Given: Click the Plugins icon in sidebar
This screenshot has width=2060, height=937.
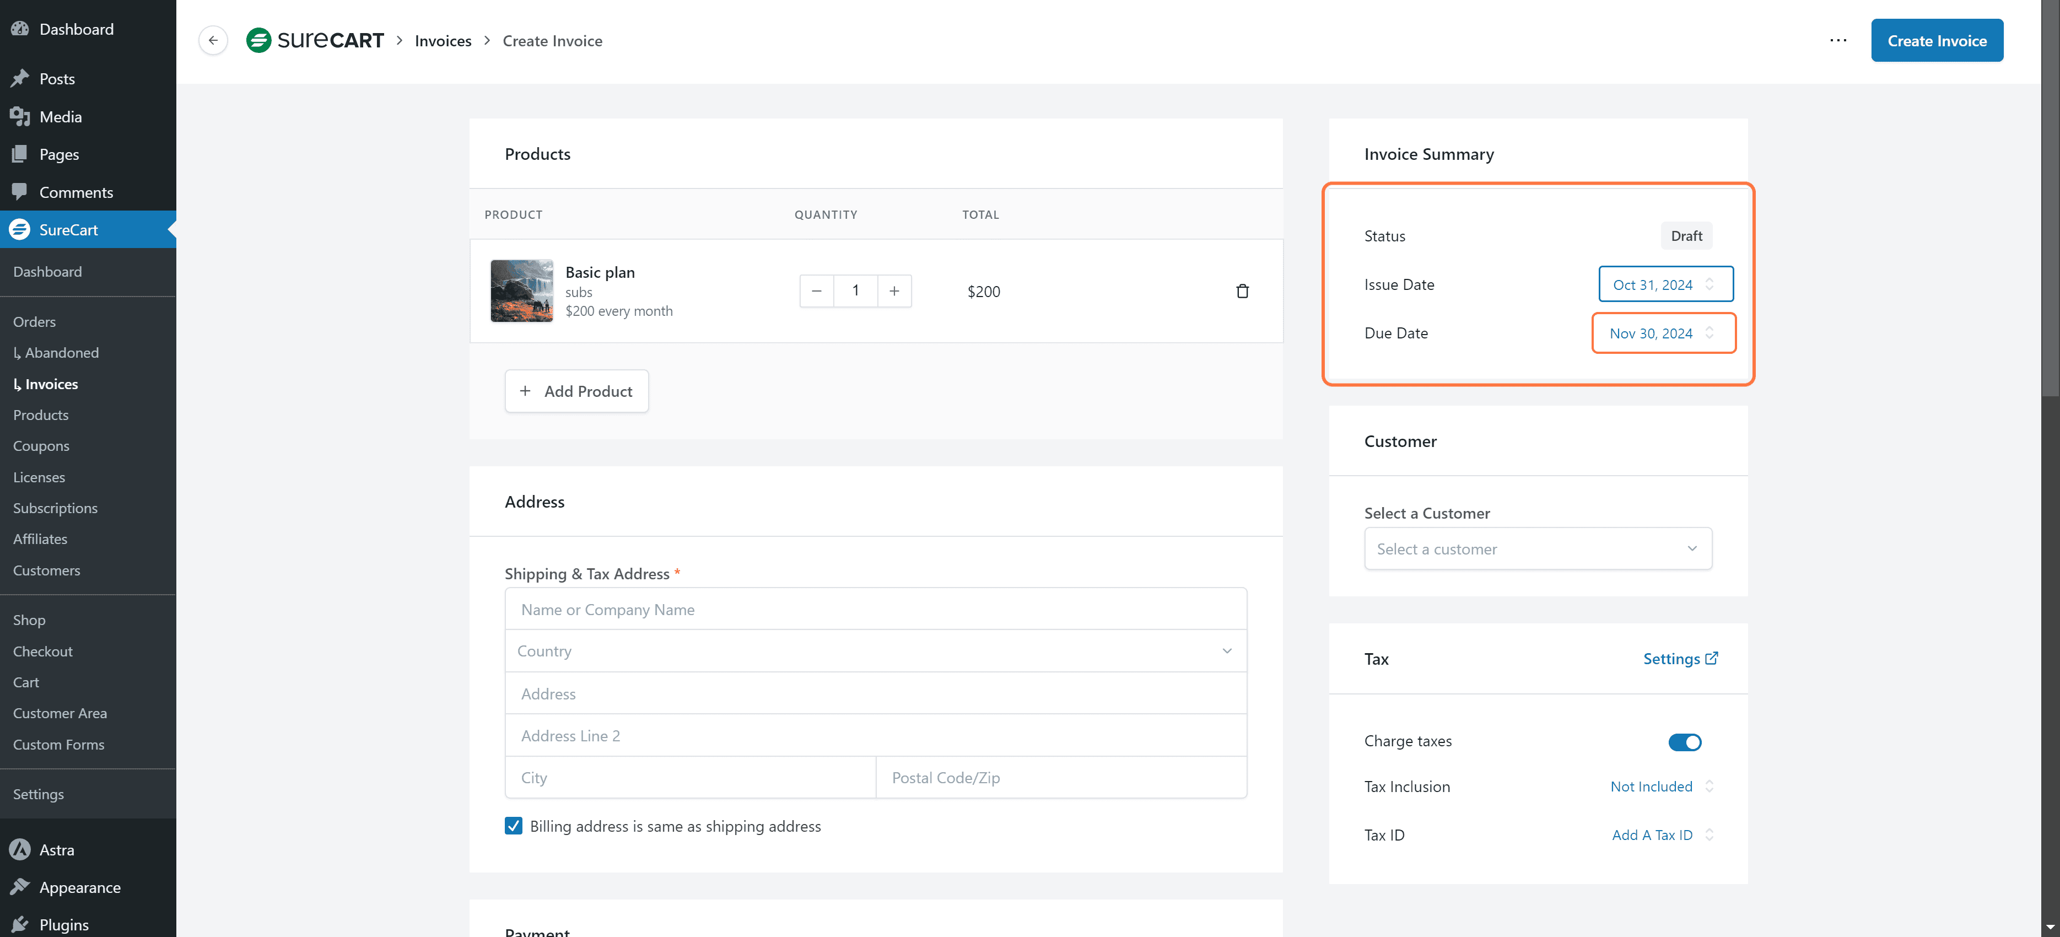Looking at the screenshot, I should point(19,924).
